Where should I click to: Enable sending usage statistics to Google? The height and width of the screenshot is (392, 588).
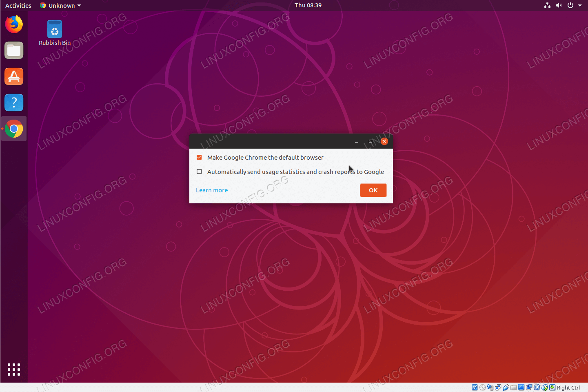coord(199,171)
